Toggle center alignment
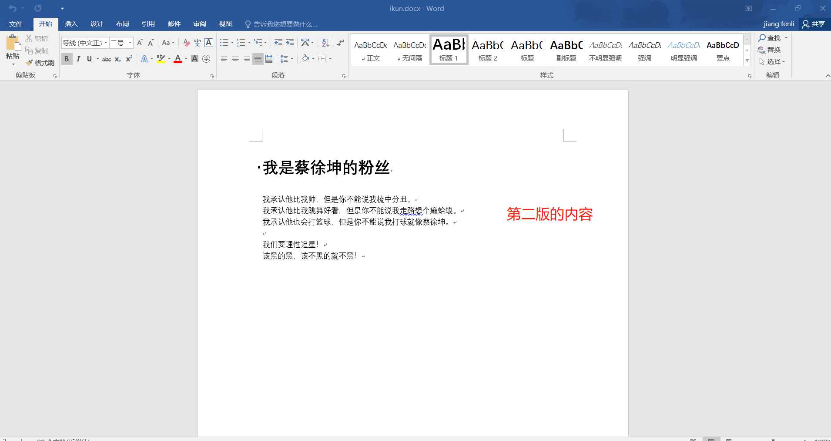831x441 pixels. [x=235, y=59]
